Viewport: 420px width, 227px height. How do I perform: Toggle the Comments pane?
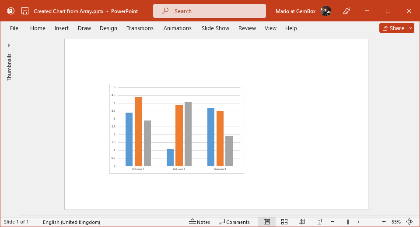coord(234,222)
